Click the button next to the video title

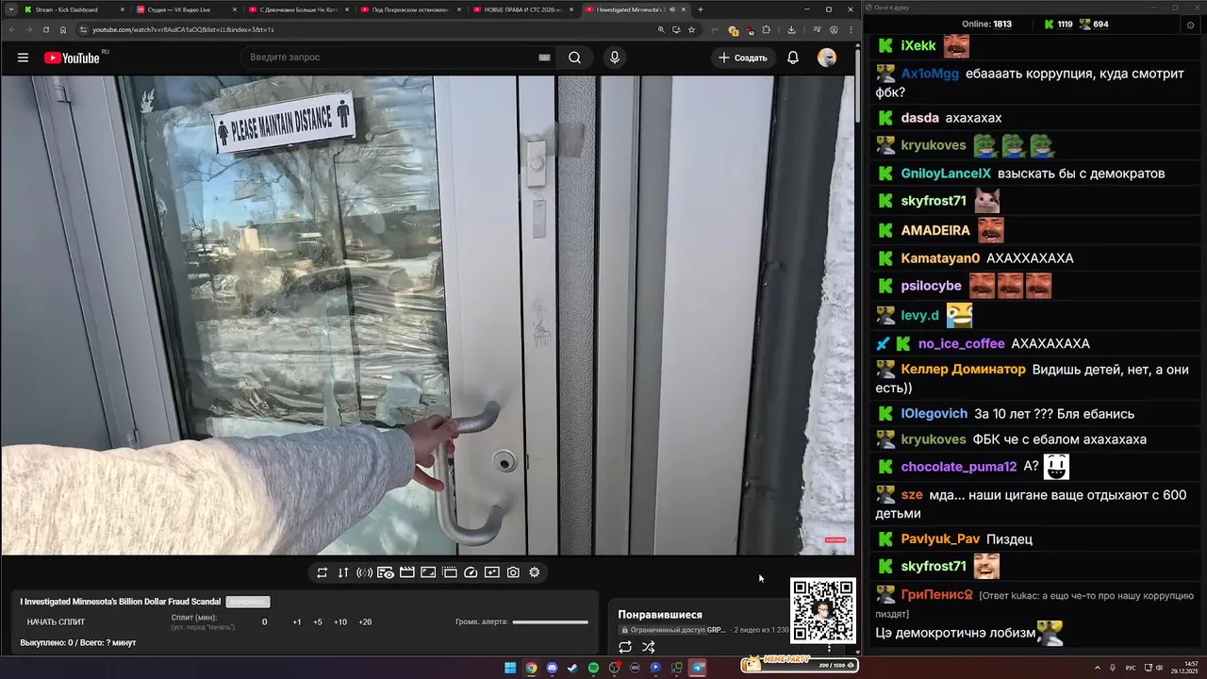pos(248,602)
